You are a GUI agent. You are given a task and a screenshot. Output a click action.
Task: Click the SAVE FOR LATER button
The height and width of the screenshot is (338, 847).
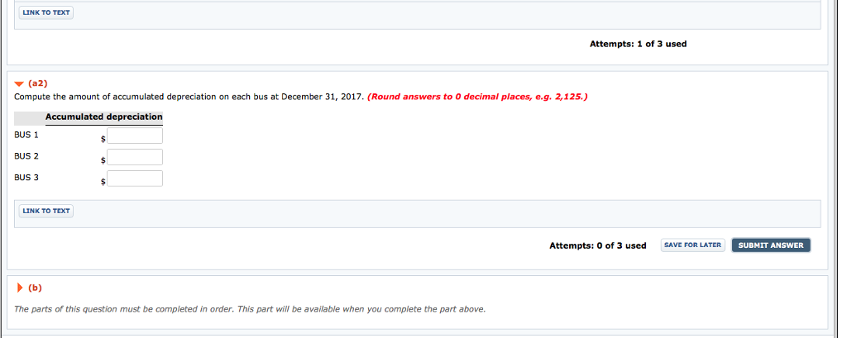[x=693, y=245]
